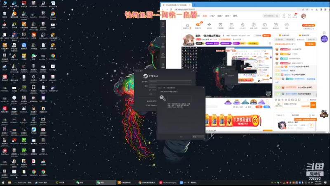Click the bottom-right button in Steam Guard dialog

pos(198,137)
